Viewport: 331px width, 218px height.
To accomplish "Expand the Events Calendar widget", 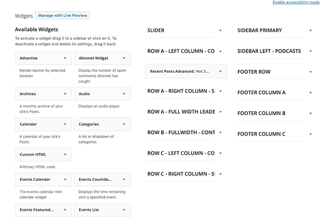I will coord(65,180).
